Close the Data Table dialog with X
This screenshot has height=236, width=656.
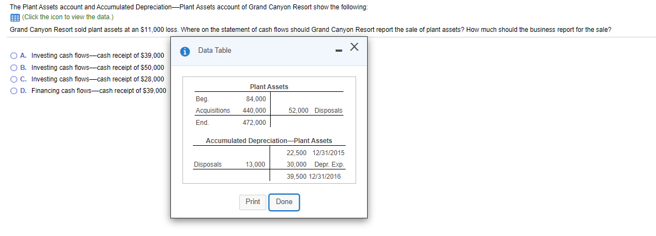[354, 48]
